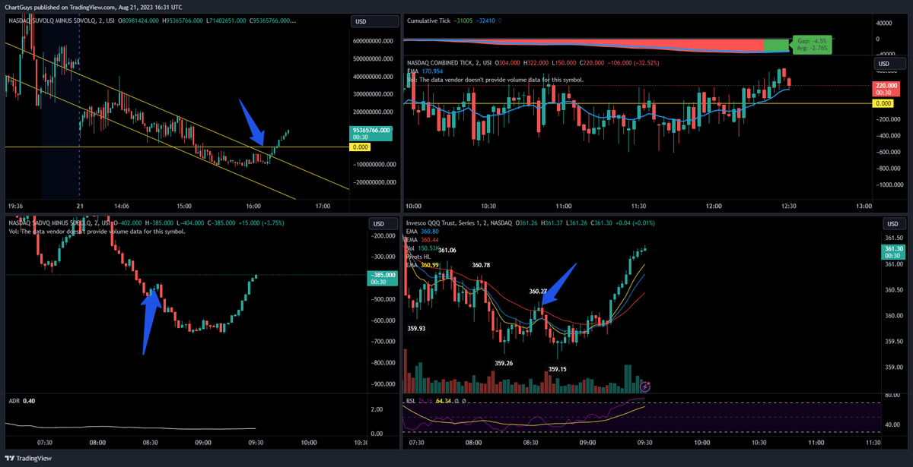
Task: Click the 19:36 time label on SUVOLQ chart
Action: point(14,206)
